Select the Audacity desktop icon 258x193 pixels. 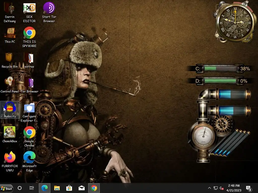coord(10,110)
